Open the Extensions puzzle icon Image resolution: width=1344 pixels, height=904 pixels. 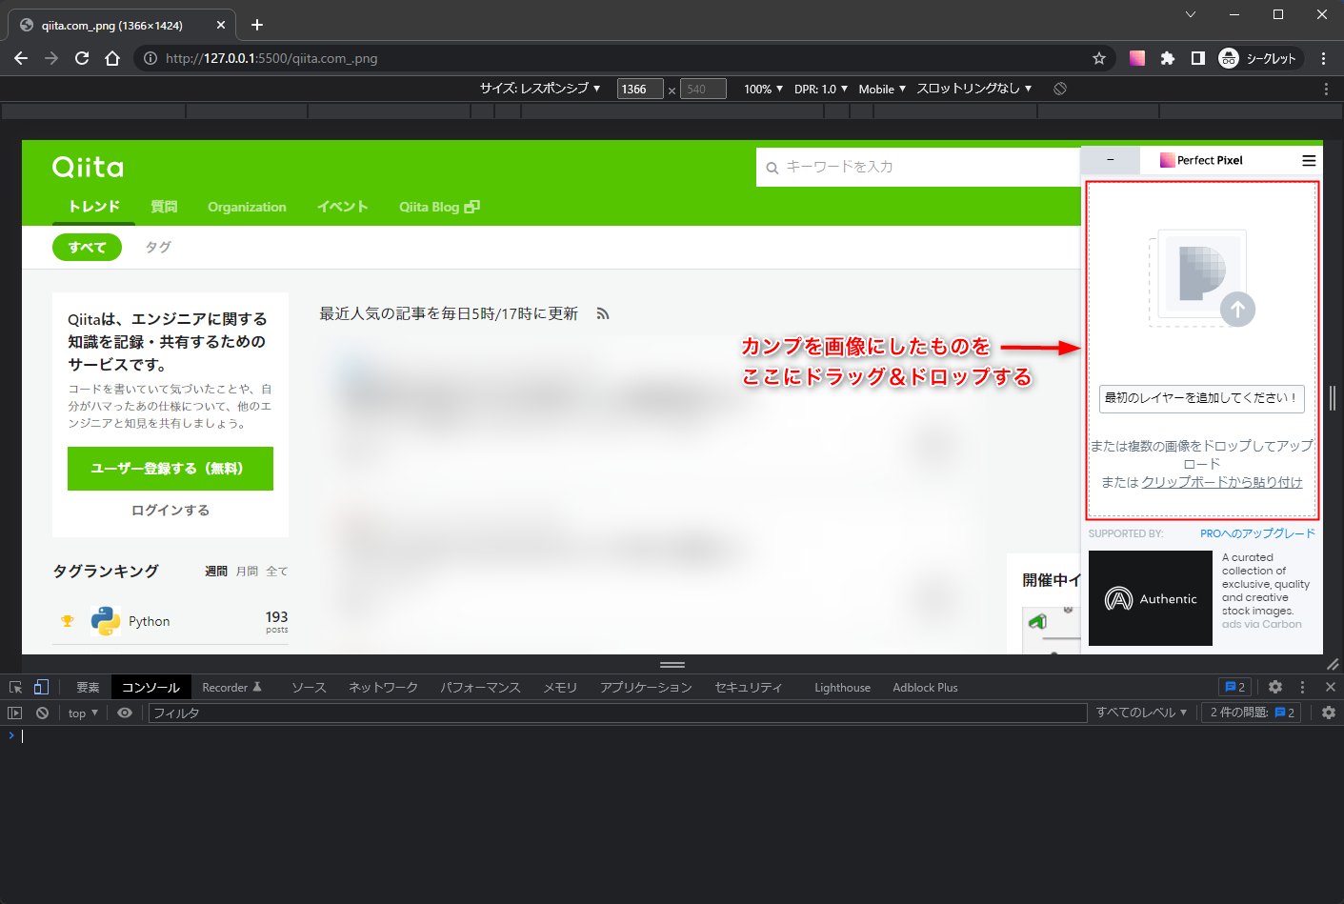click(x=1168, y=58)
